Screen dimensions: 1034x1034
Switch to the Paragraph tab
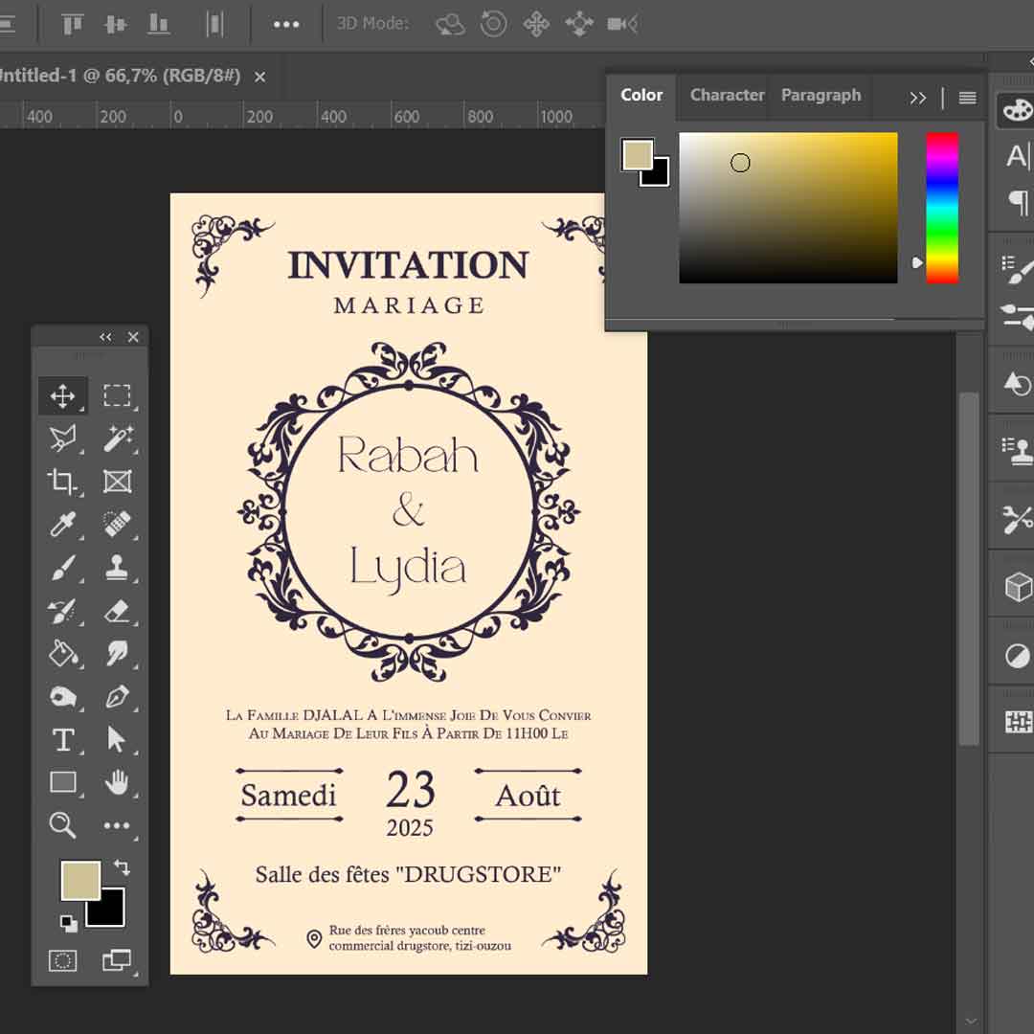point(820,96)
